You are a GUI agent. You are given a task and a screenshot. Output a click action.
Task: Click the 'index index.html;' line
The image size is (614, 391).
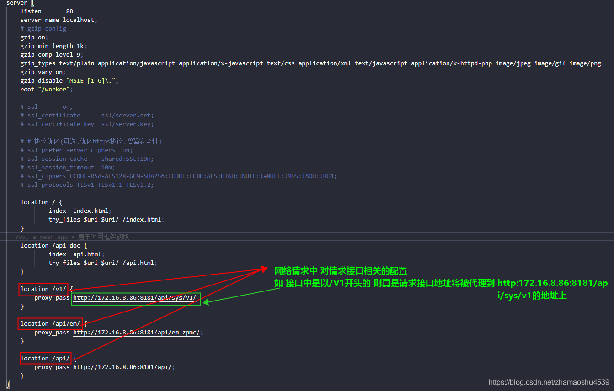click(x=80, y=211)
